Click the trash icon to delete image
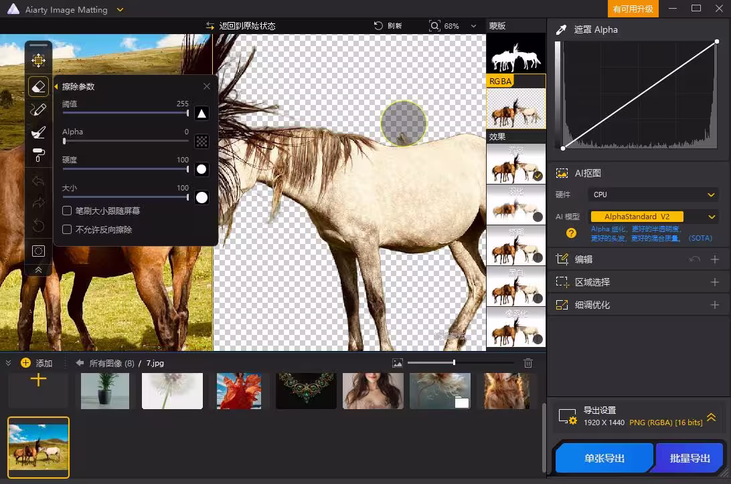731x484 pixels. [528, 363]
